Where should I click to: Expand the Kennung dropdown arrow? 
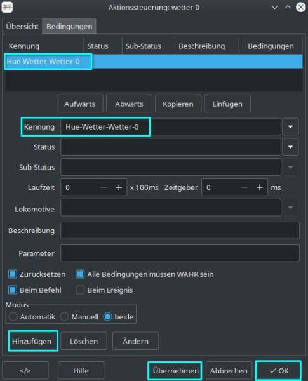pyautogui.click(x=290, y=127)
